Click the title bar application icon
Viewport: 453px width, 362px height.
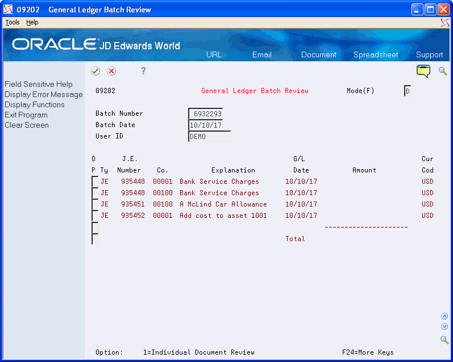[x=8, y=10]
